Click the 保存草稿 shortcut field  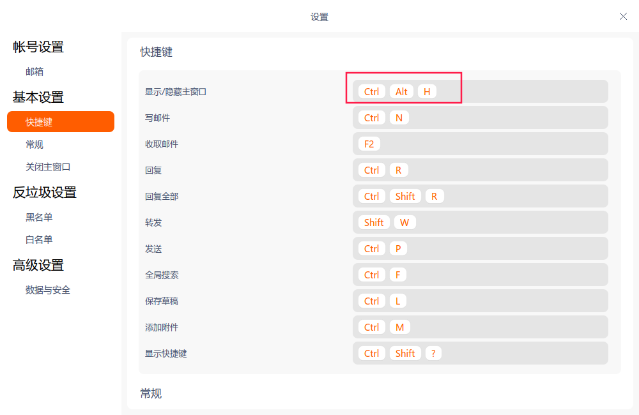tap(480, 301)
